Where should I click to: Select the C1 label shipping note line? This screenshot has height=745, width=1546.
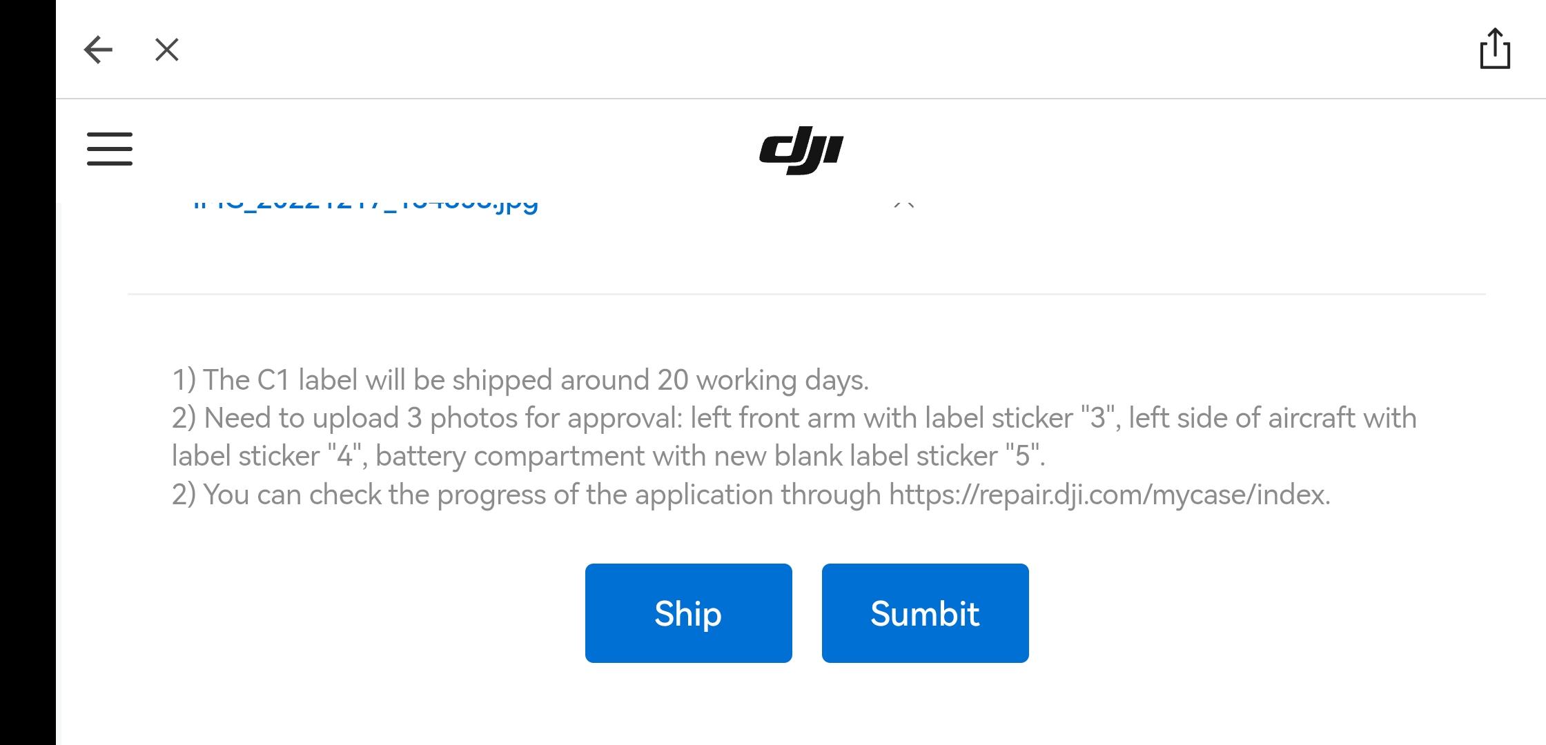(x=520, y=380)
